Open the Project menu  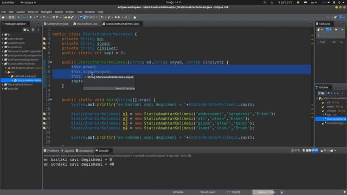[70, 12]
